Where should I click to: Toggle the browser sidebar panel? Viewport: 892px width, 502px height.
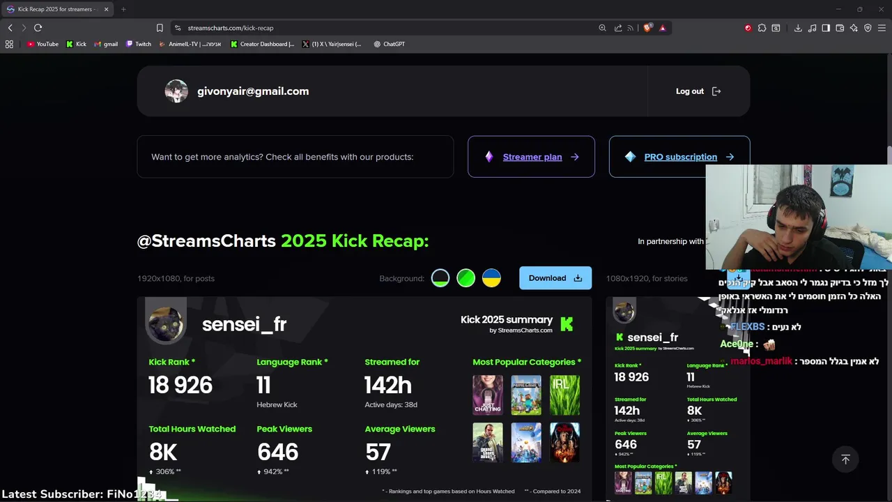pyautogui.click(x=826, y=28)
